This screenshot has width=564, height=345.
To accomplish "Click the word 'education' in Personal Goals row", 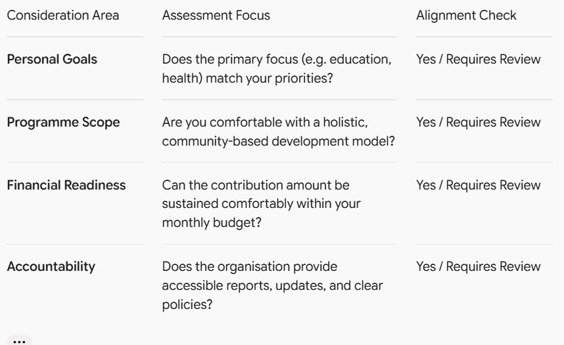I will pos(360,59).
